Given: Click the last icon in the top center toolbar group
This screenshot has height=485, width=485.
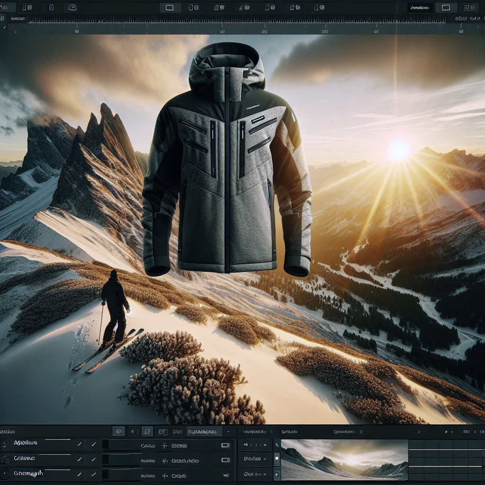Looking at the screenshot, I should coord(320,8).
